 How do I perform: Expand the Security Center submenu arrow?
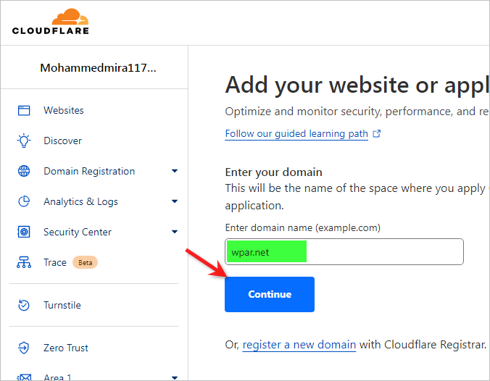tap(174, 233)
